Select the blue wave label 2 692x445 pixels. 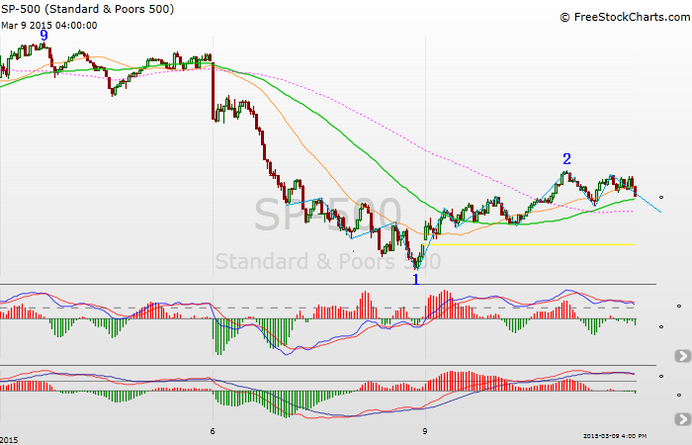point(566,158)
